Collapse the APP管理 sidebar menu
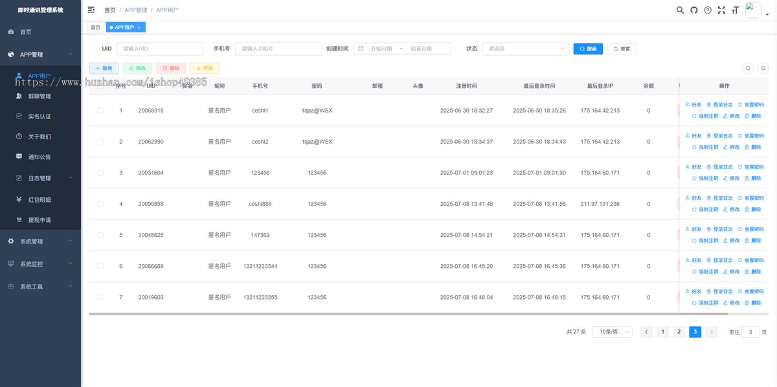This screenshot has height=387, width=777. pyautogui.click(x=40, y=54)
